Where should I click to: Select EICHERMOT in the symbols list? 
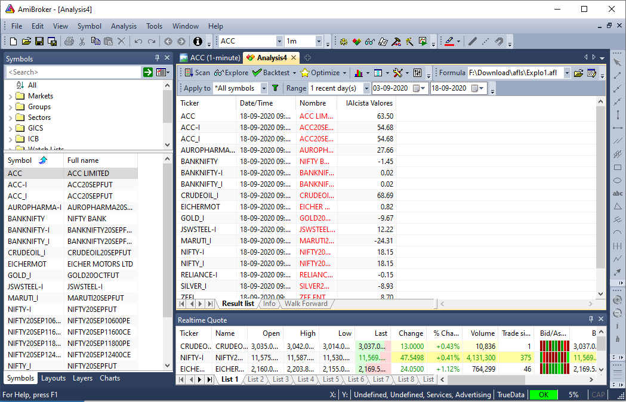point(71,264)
